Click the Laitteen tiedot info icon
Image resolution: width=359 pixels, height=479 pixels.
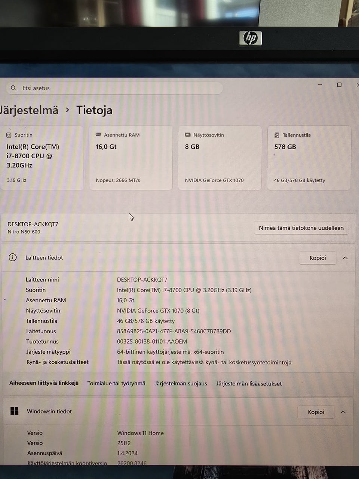tap(13, 257)
